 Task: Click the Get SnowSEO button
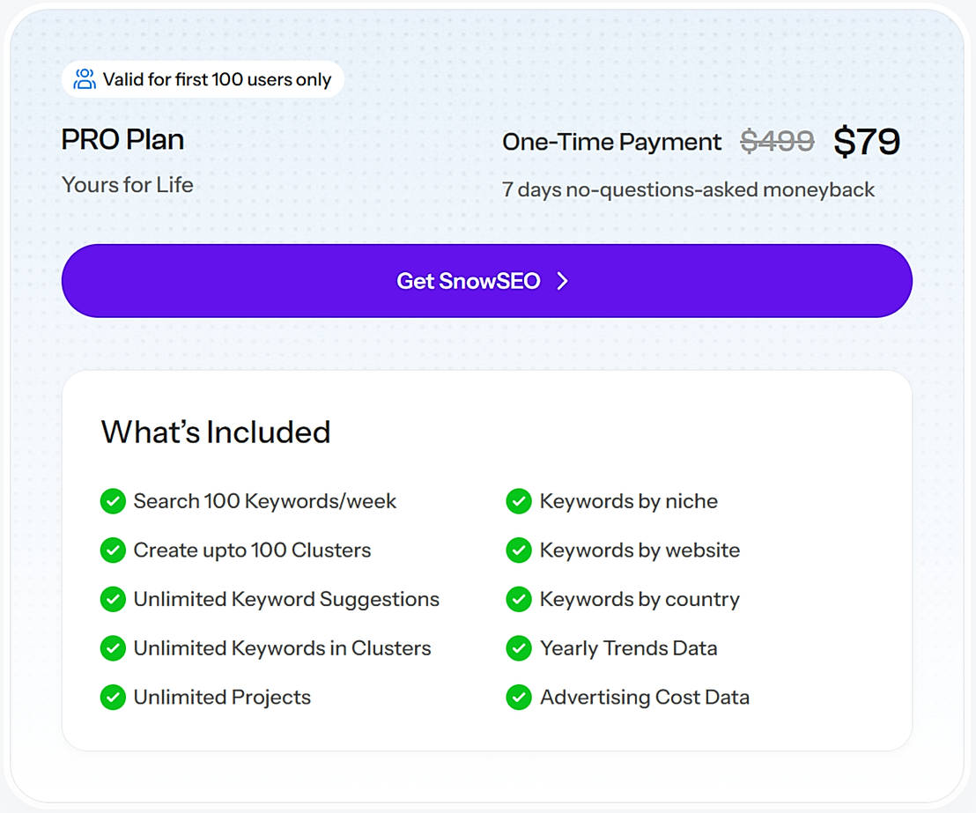[487, 281]
